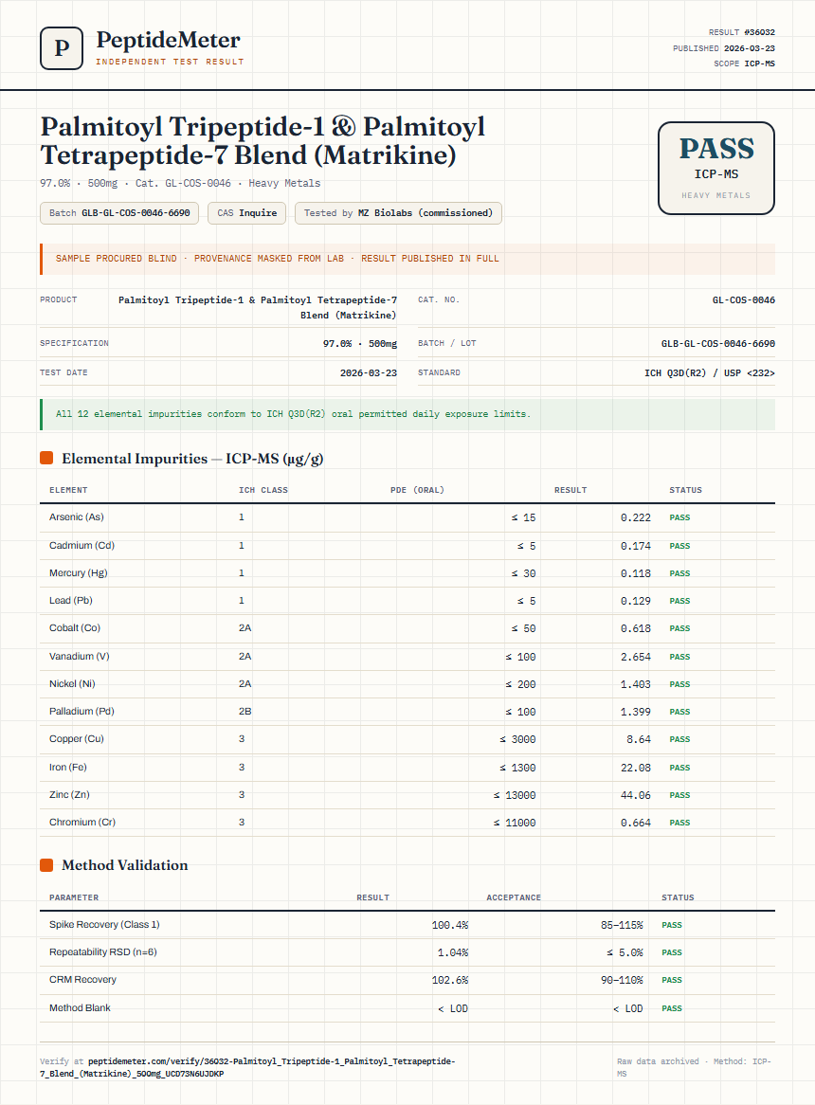Click Zinc PDE limit ≤ 13000

point(515,795)
